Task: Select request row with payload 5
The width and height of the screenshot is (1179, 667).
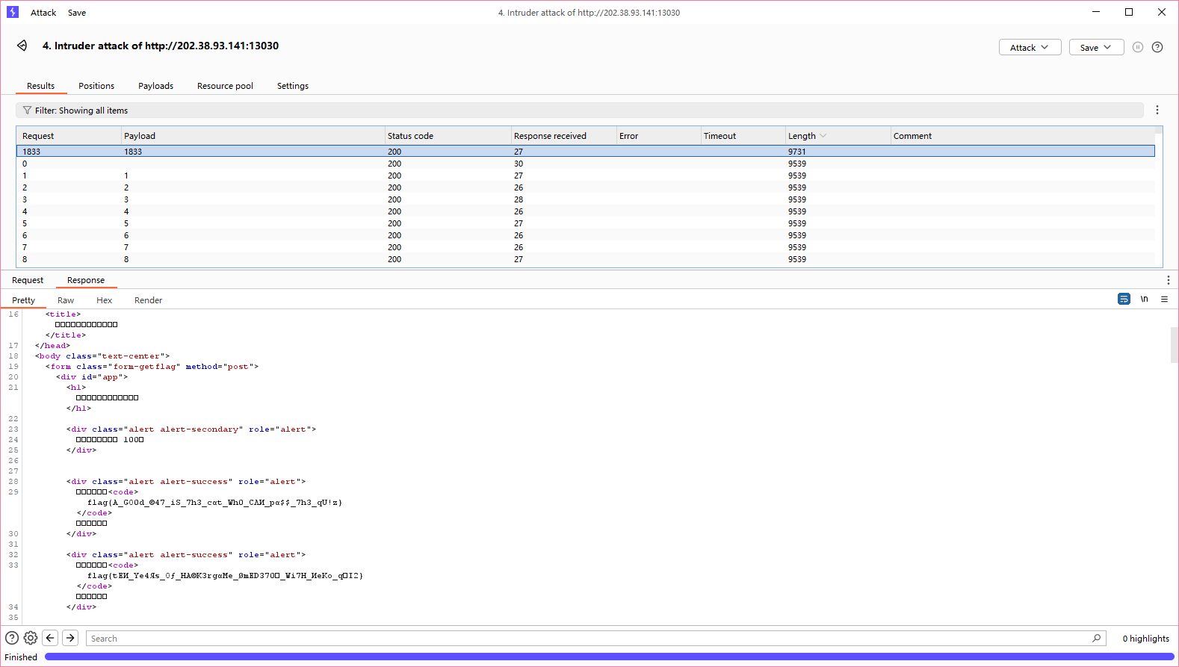Action: (x=126, y=223)
